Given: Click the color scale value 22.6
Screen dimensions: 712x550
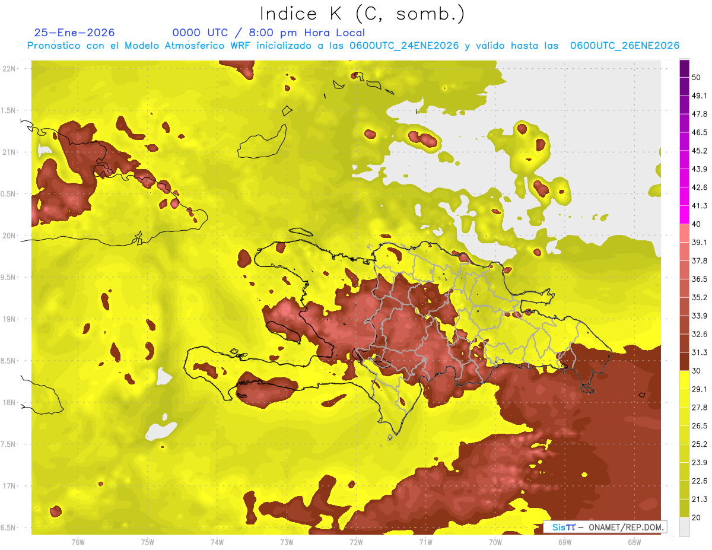Looking at the screenshot, I should pyautogui.click(x=700, y=481).
